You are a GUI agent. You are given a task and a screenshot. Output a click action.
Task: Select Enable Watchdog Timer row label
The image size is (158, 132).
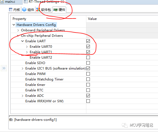pyautogui.click(x=44, y=79)
